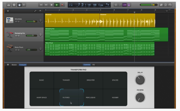Switch to the Master view
Screen dimensions: 180x111
(x=14, y=65)
